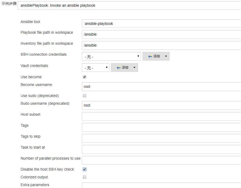241x188 pixels.
Task: Enable the Use sudo (deprecated) checkbox
Action: pos(85,96)
